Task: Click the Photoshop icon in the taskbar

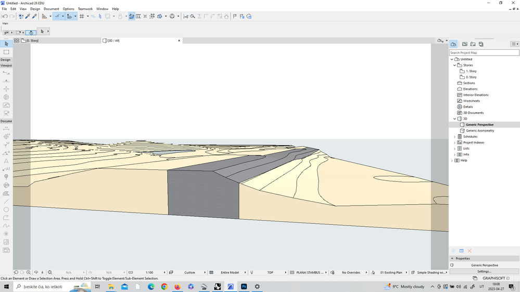Action: (243, 286)
